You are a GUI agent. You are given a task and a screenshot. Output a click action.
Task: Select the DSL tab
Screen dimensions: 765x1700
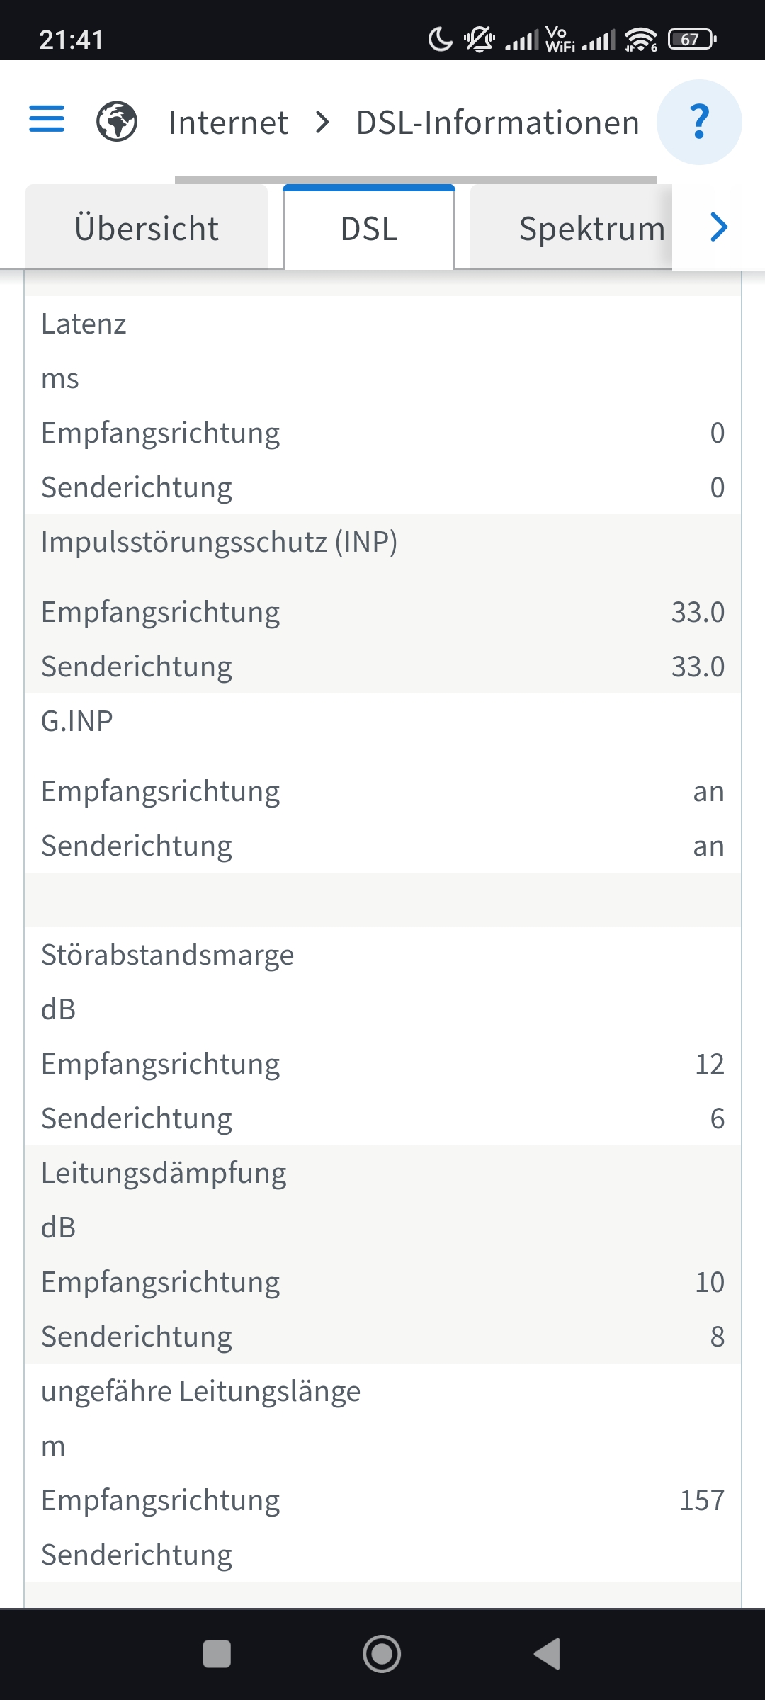click(369, 228)
